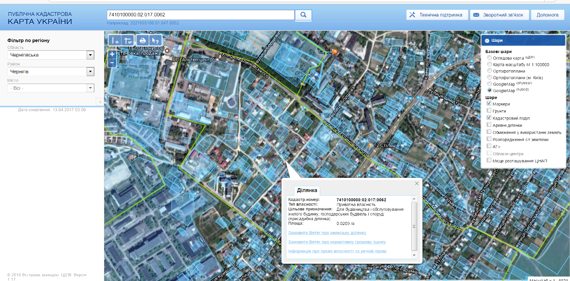
Task: Click the 12 Стільців marker
Action: click(x=370, y=145)
